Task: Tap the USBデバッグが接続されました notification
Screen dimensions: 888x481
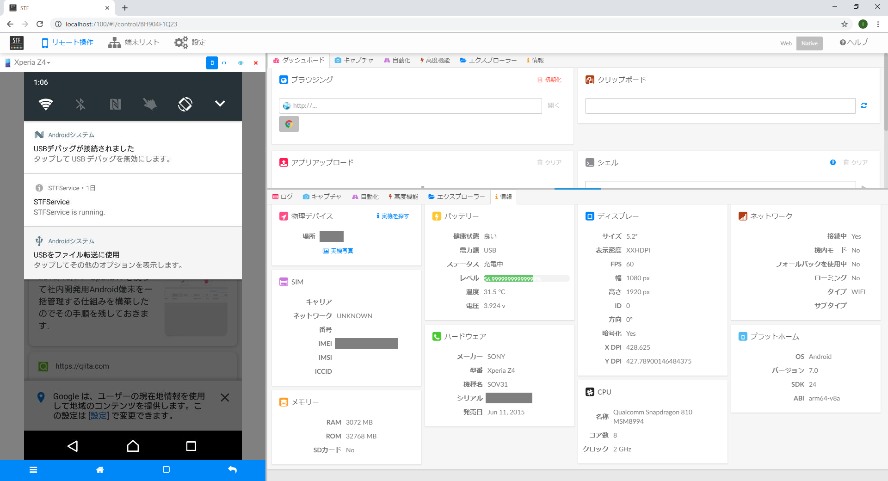Action: pyautogui.click(x=133, y=148)
